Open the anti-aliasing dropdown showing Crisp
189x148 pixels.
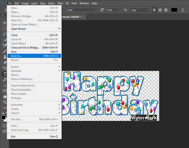tap(139, 10)
